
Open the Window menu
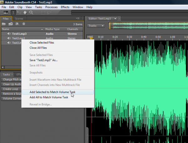coord(78,7)
